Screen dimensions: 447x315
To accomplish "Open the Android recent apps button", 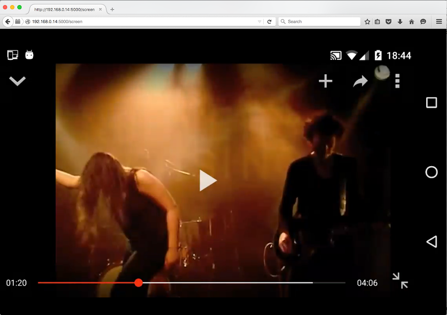I will pyautogui.click(x=431, y=102).
